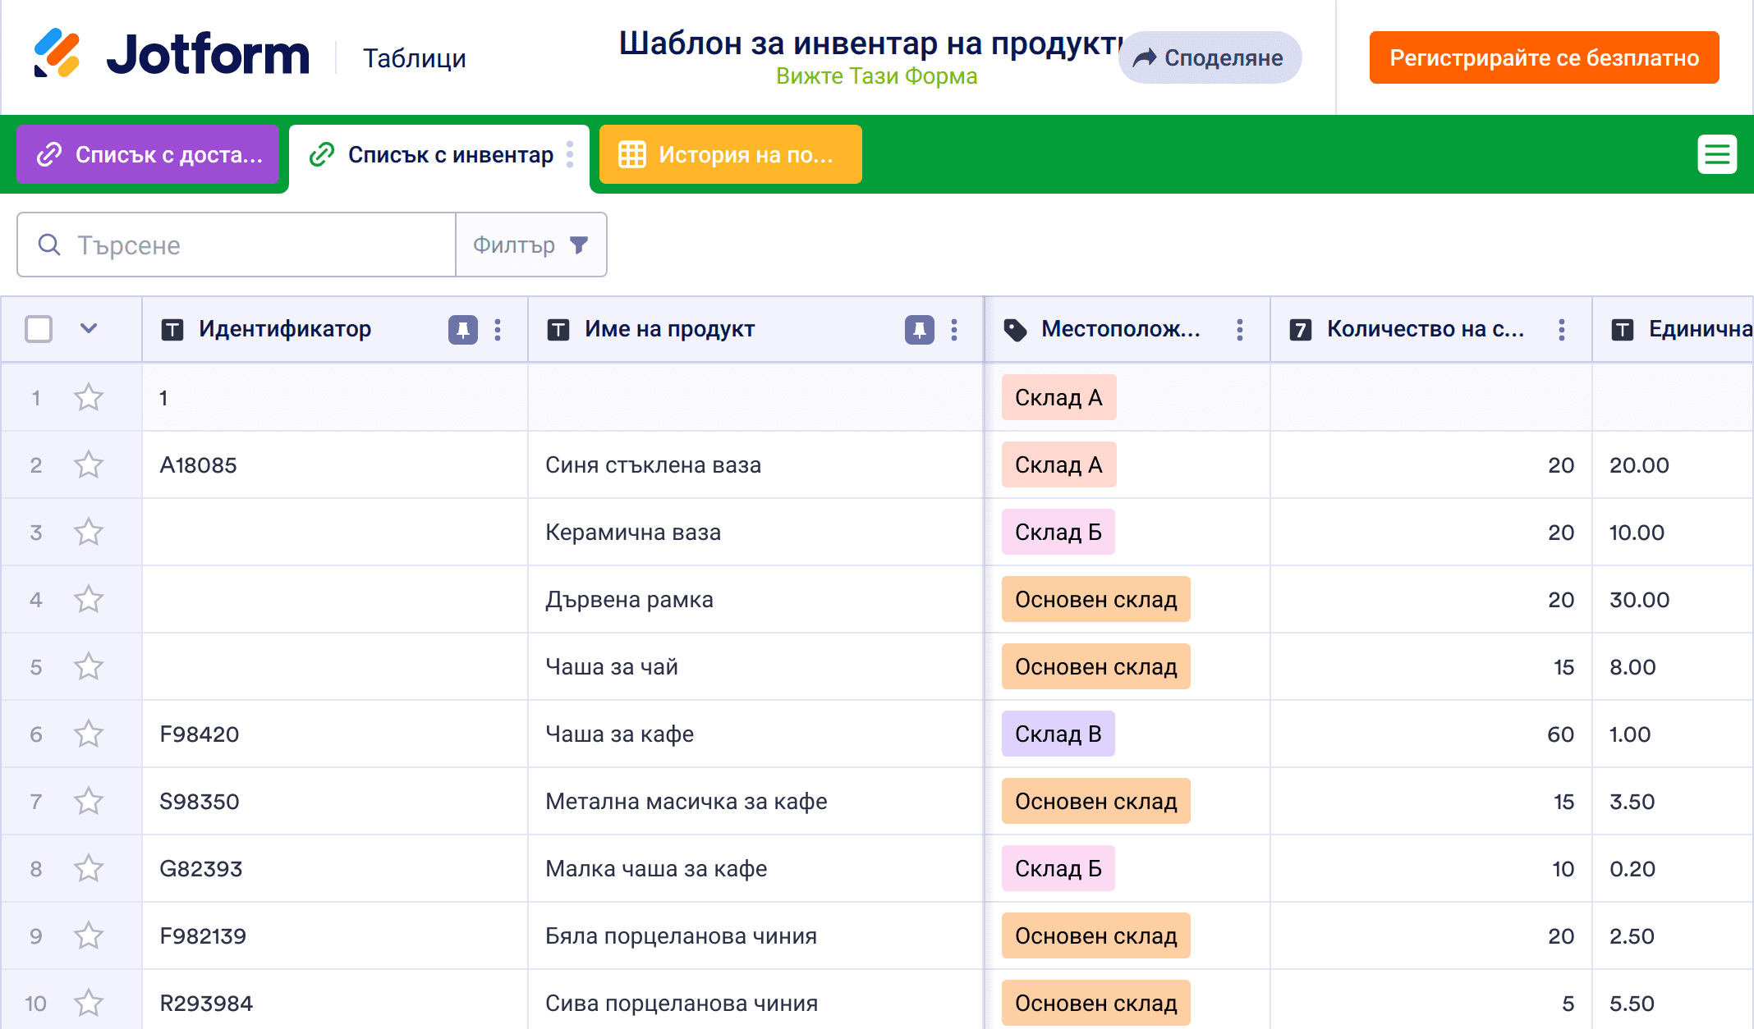Open the Местоположение column three-dot menu
This screenshot has height=1029, width=1754.
[1239, 330]
